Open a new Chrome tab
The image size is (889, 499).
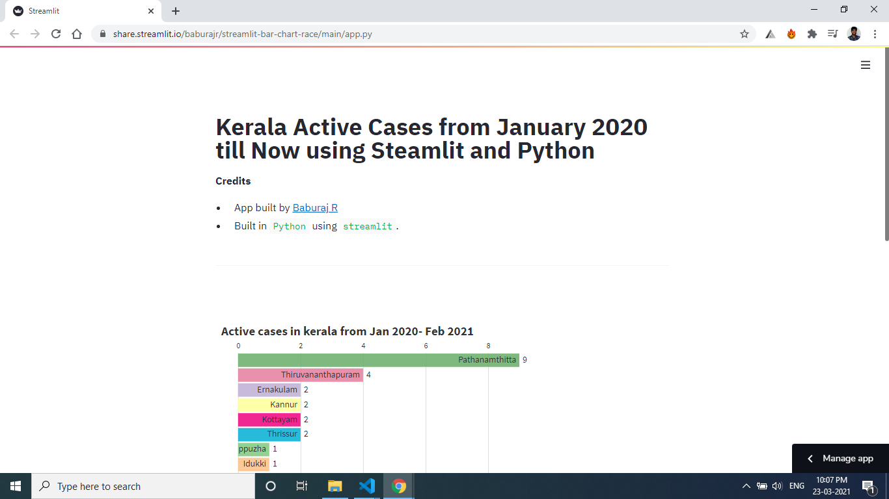point(176,11)
